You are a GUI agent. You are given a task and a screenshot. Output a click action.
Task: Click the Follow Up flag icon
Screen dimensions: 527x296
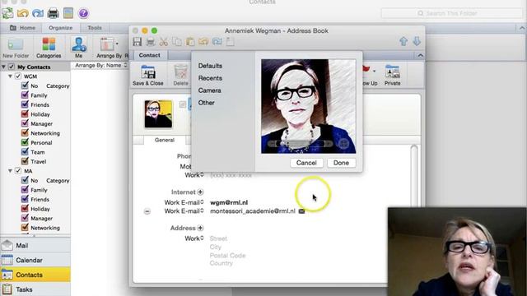[366, 69]
